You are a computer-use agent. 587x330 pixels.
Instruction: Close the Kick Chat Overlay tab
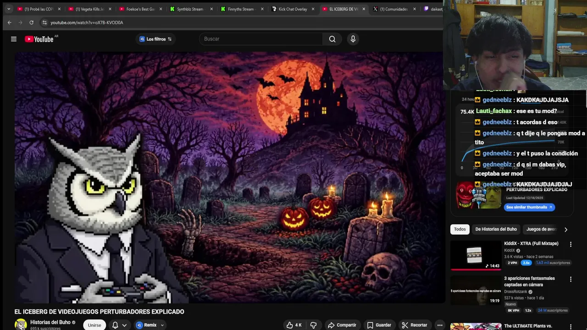coord(313,9)
